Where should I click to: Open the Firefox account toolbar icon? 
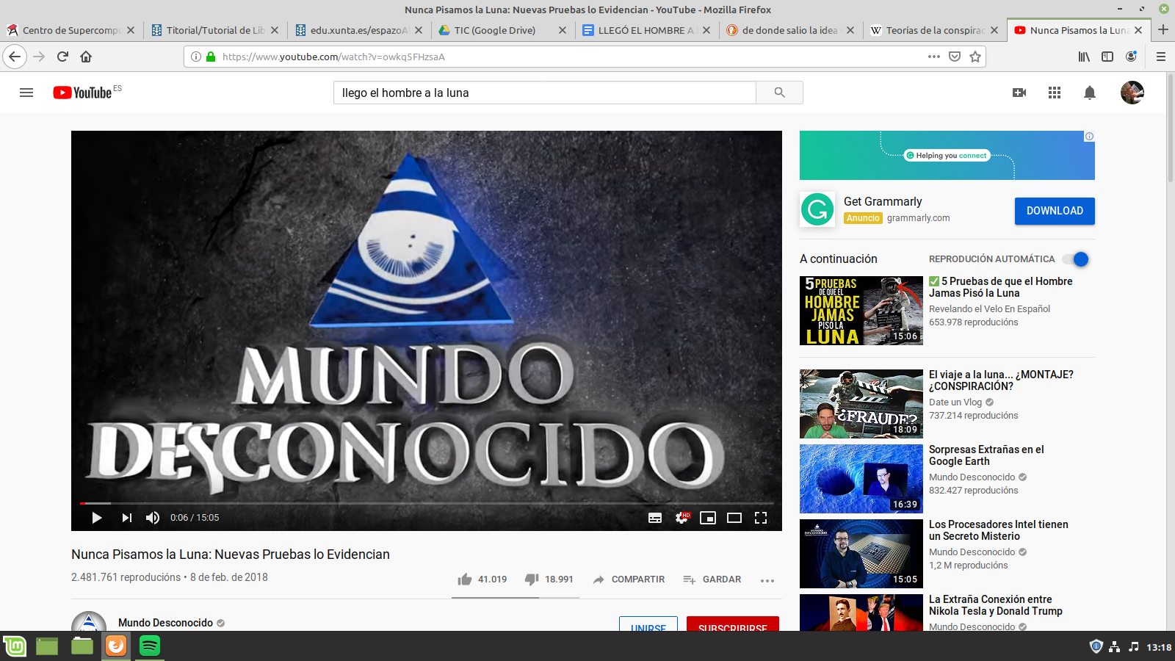(x=1131, y=57)
